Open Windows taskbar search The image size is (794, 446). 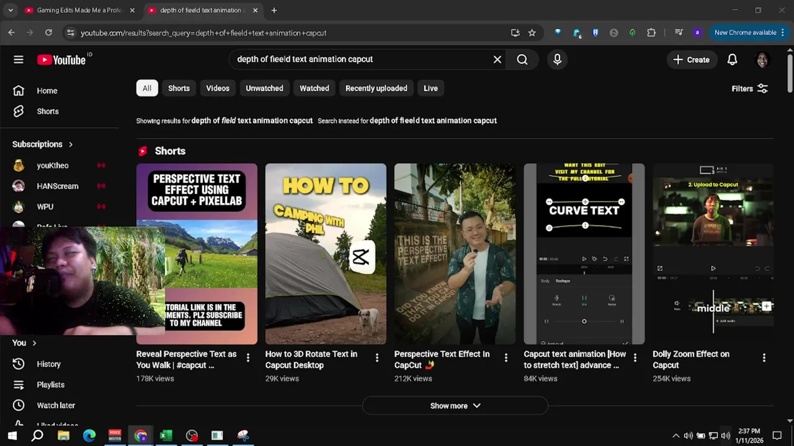pos(37,435)
